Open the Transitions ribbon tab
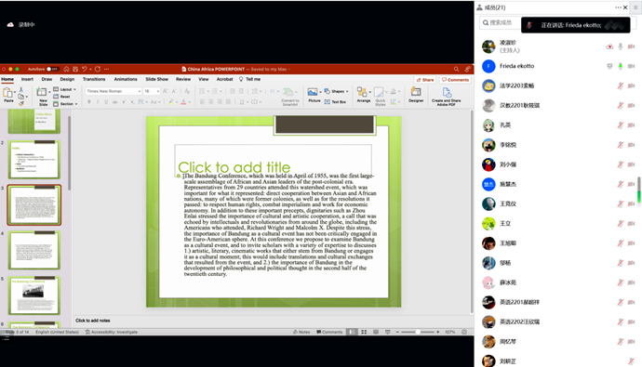642x367 pixels. (94, 79)
